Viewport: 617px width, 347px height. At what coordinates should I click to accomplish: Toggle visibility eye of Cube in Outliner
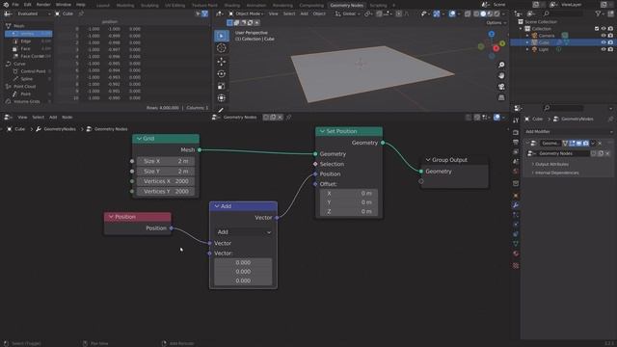[x=604, y=42]
